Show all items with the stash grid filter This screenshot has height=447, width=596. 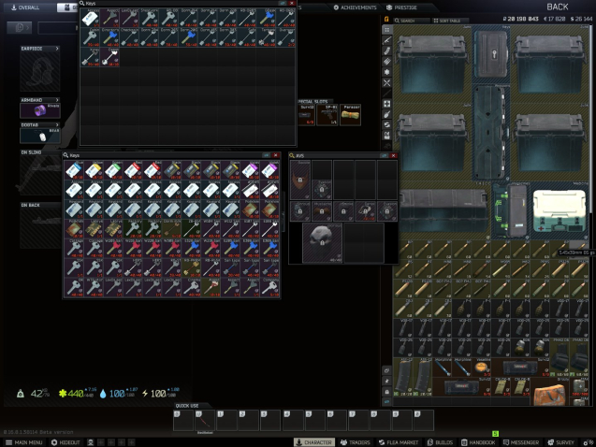click(387, 30)
